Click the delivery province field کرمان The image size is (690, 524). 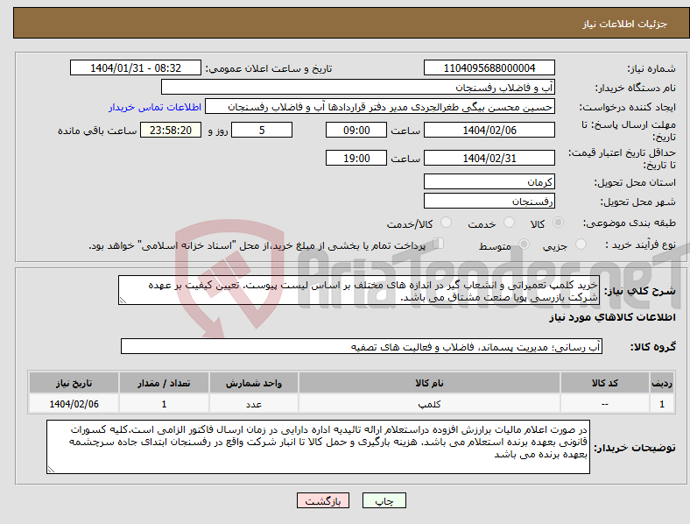pyautogui.click(x=489, y=181)
